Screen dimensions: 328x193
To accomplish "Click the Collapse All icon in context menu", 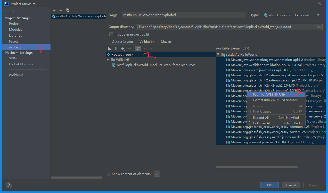I will 250,123.
